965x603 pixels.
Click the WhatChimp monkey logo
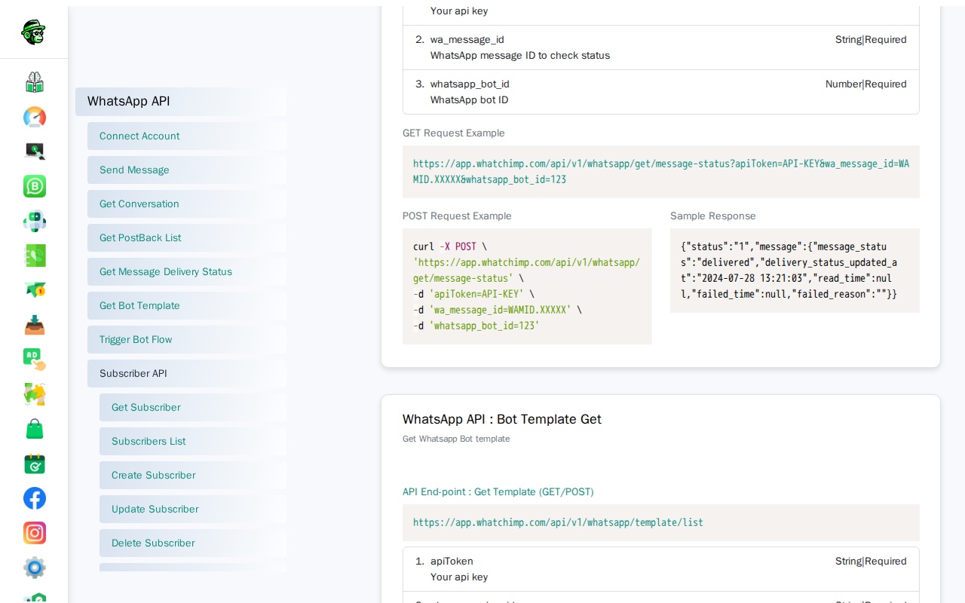(34, 32)
